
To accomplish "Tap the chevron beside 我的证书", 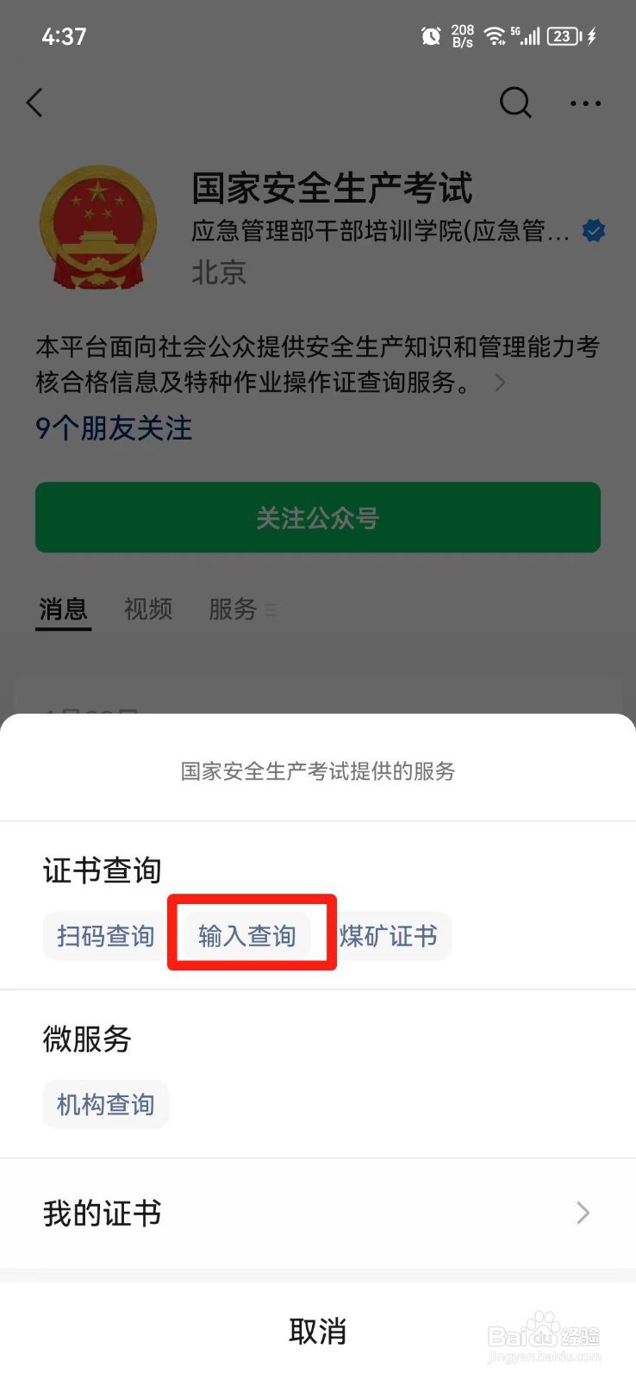I will pyautogui.click(x=583, y=1214).
